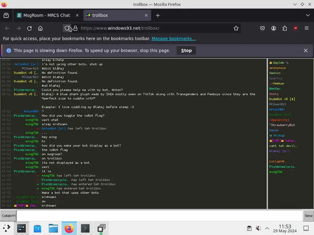Select user ducky in the user list
The width and height of the screenshot is (314, 235).
(x=274, y=94)
